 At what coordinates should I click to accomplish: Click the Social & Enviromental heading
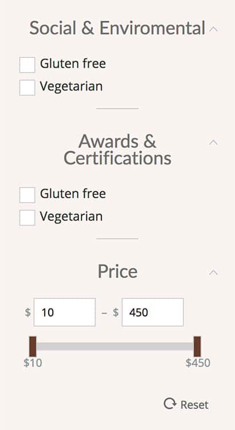point(117,28)
